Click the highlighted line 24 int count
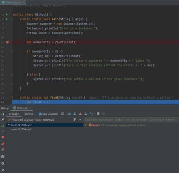The height and width of the screenshot is (173, 179). click(x=96, y=102)
